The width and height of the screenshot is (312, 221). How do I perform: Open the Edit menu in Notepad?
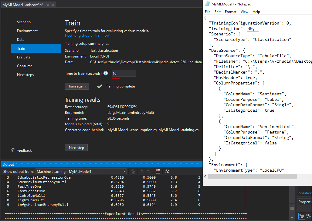(x=218, y=12)
